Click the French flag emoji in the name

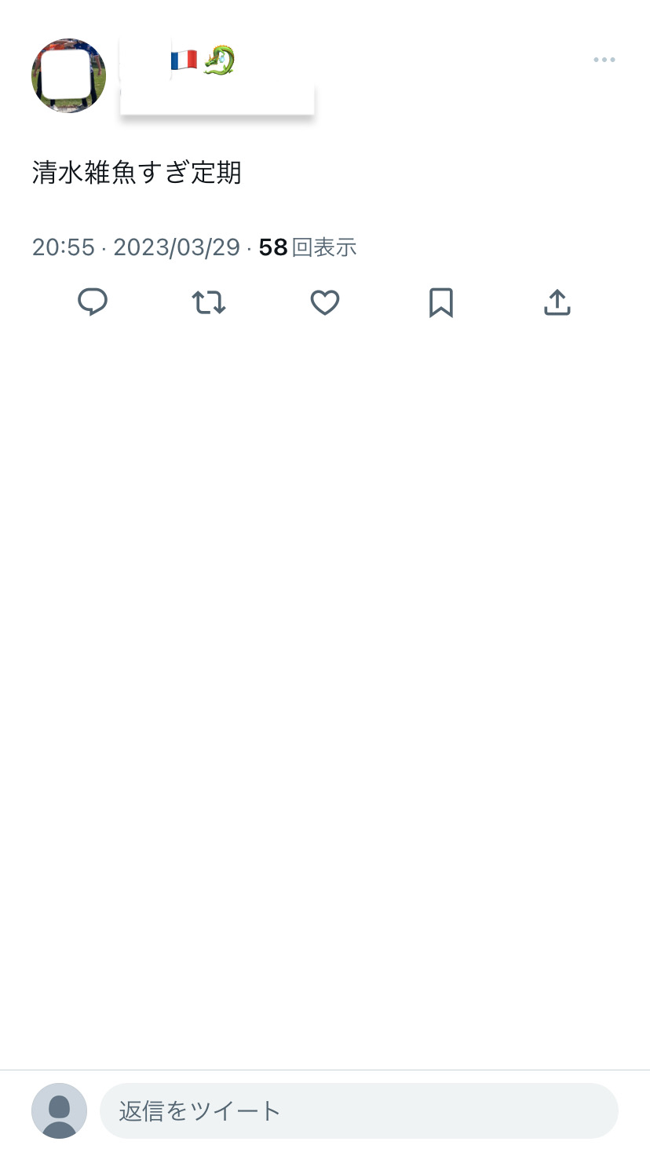[x=184, y=60]
